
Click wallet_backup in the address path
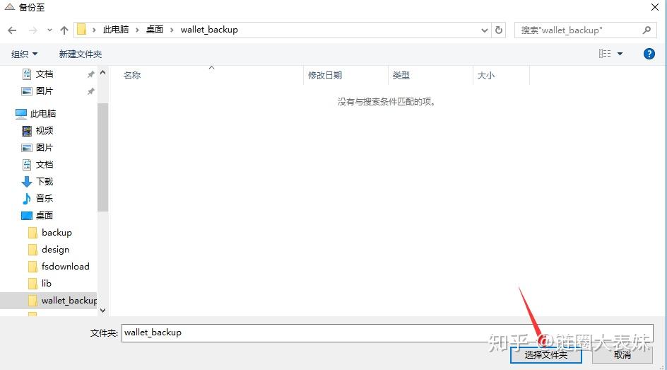tap(209, 30)
